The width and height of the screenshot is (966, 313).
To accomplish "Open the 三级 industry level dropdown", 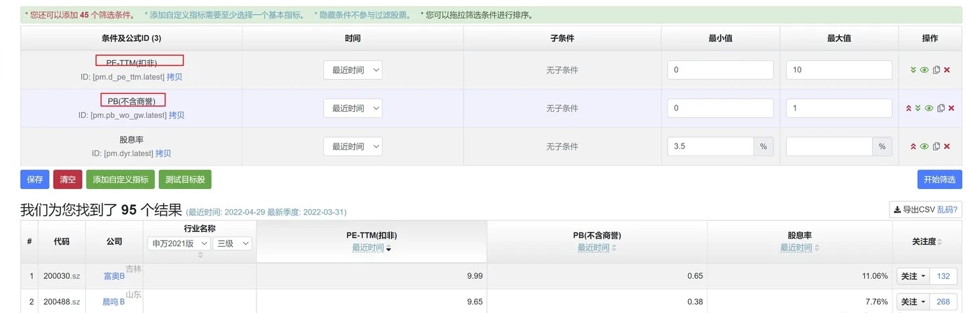I will 232,243.
